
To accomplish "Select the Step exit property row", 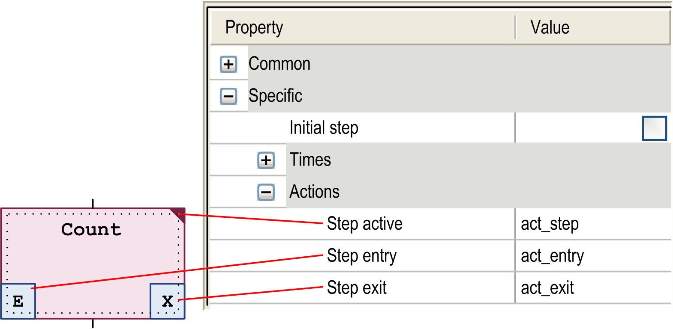I will click(x=357, y=288).
